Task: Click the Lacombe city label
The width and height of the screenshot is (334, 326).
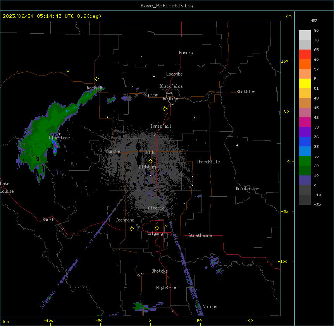Action: pyautogui.click(x=174, y=74)
